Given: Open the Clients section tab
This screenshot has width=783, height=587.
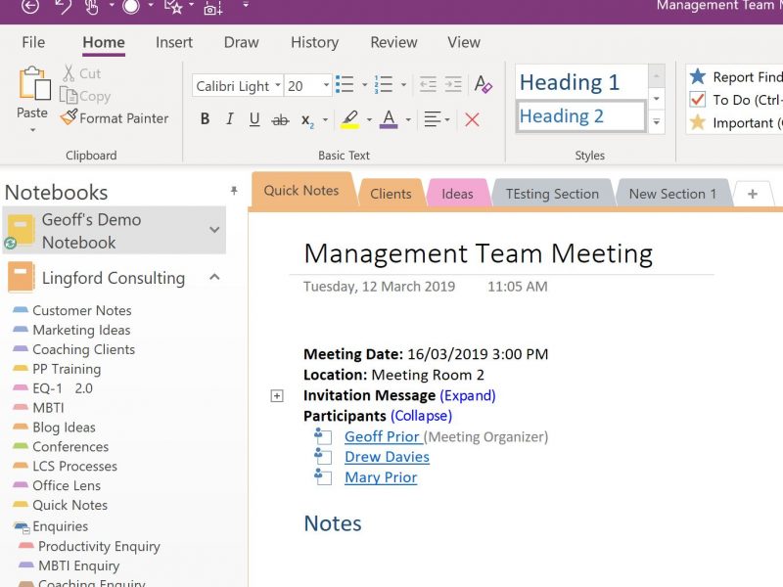Looking at the screenshot, I should pos(391,194).
